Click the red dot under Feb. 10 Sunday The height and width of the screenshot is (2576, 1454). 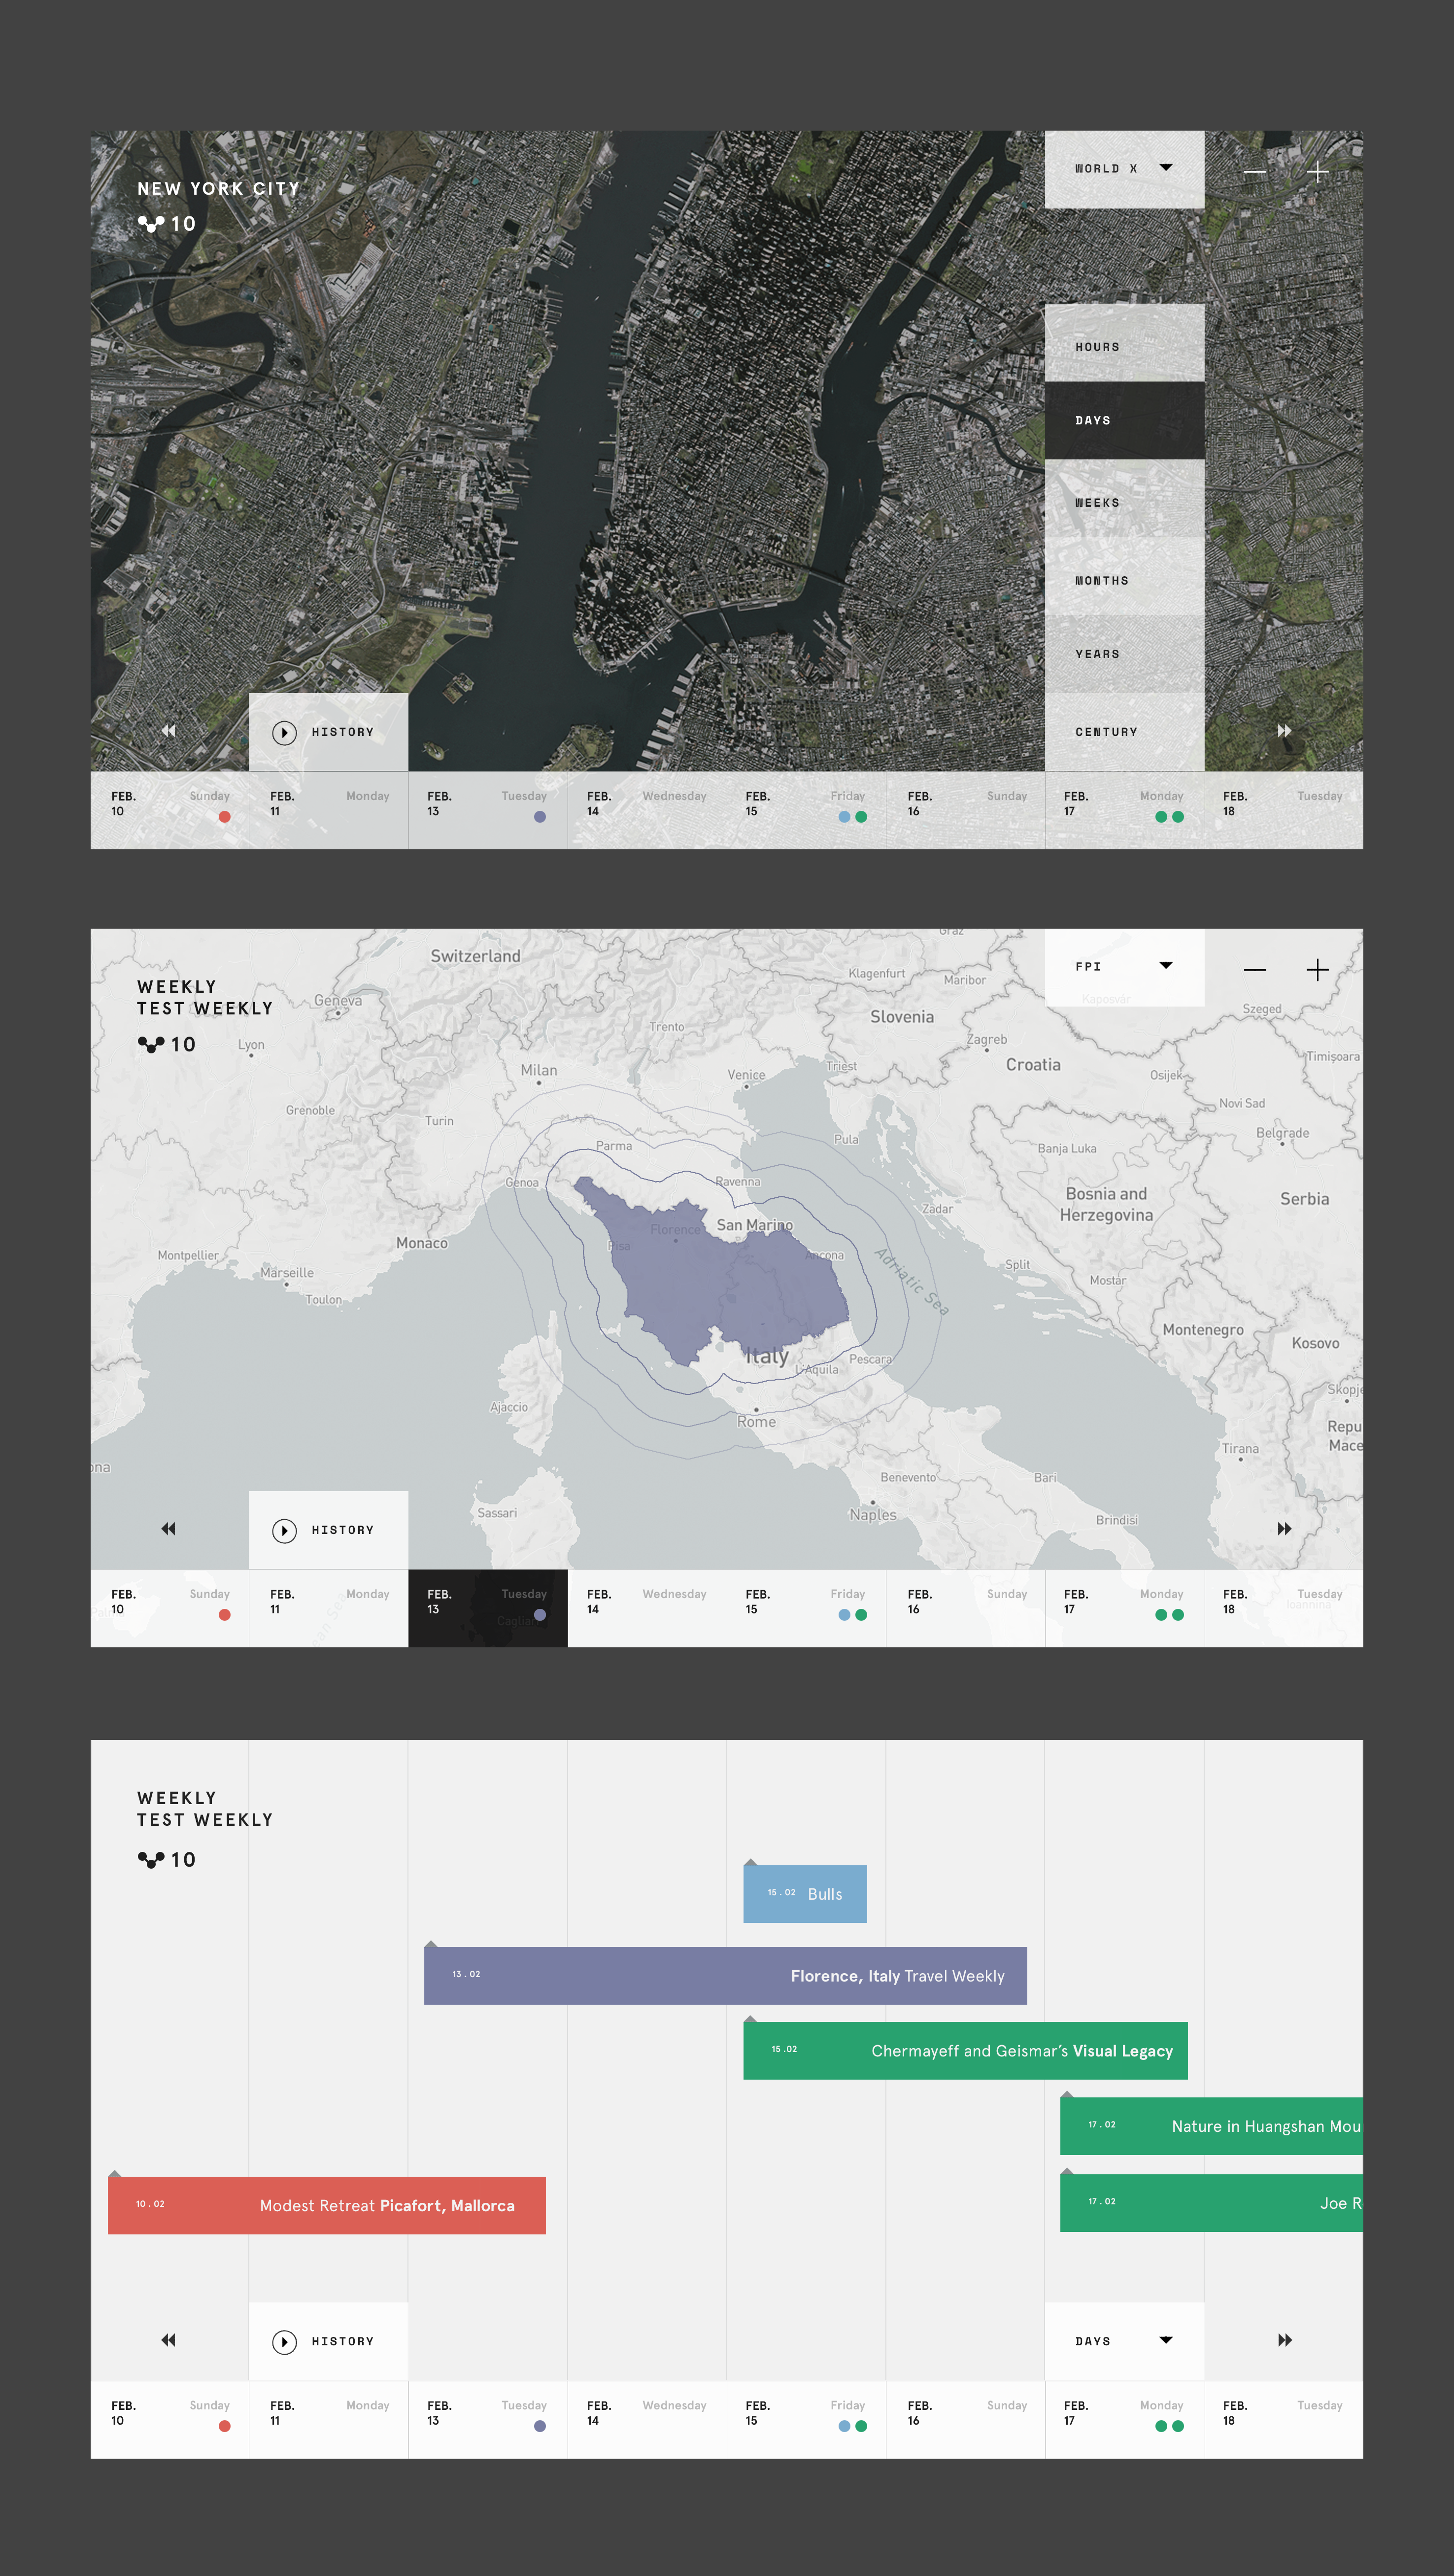tap(225, 817)
